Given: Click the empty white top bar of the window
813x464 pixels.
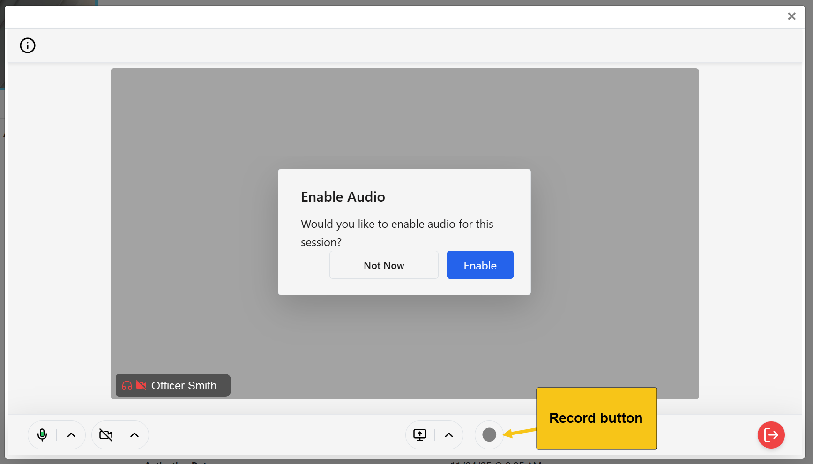Looking at the screenshot, I should [375, 17].
